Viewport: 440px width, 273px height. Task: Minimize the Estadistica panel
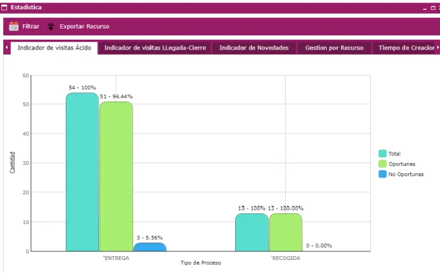tap(425, 8)
